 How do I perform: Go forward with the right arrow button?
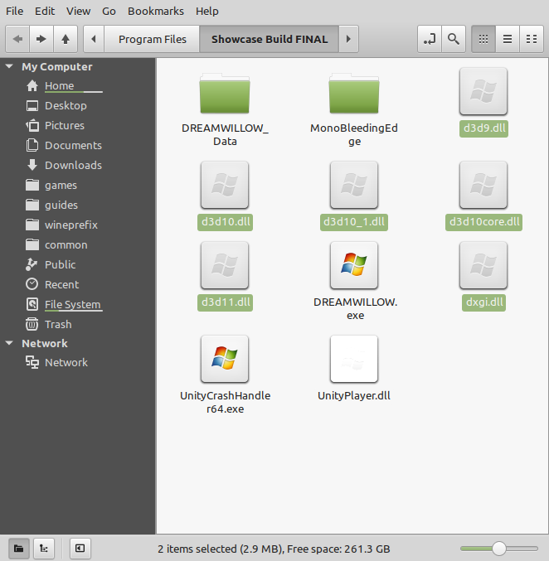pos(41,39)
